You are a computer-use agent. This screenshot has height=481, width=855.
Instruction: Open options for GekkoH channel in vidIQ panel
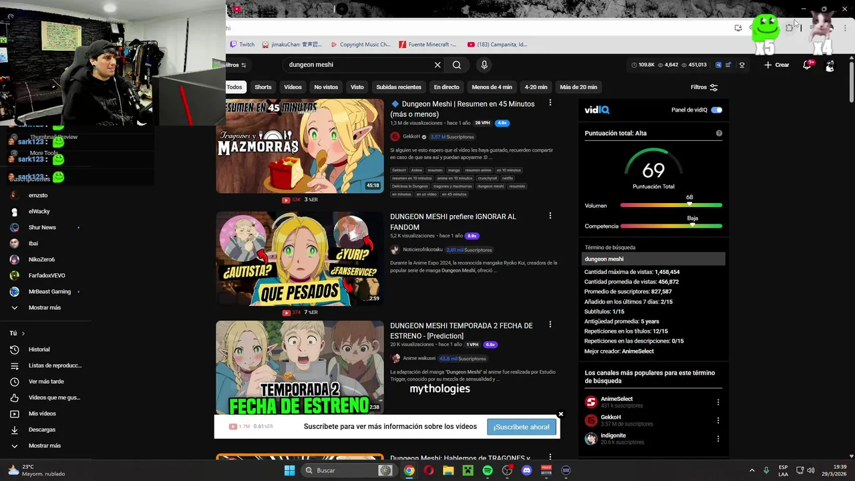718,420
